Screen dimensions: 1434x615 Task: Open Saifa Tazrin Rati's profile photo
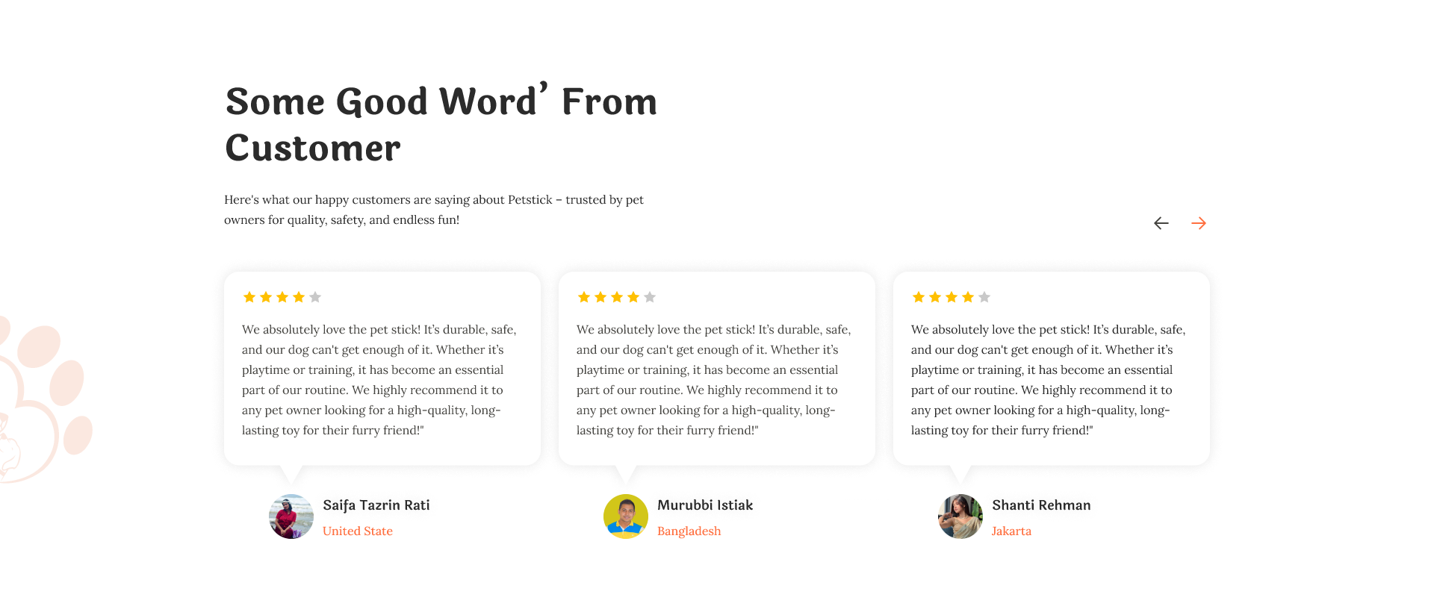(x=291, y=516)
